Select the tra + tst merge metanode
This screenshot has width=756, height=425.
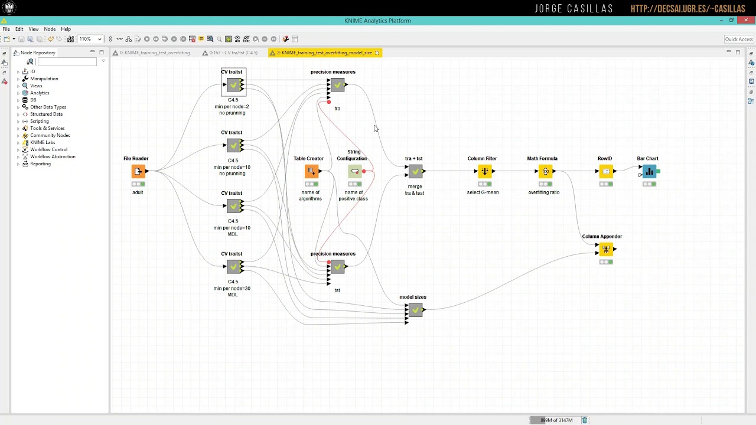click(415, 171)
